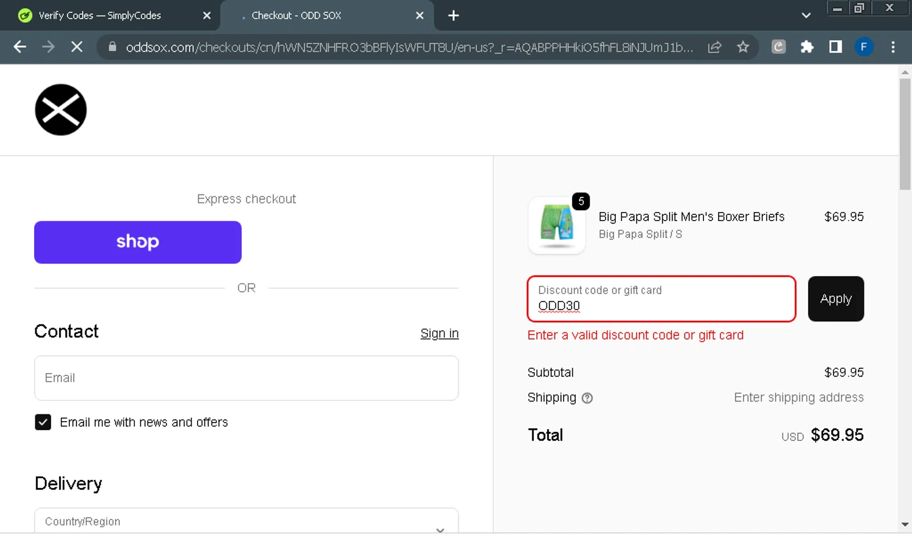
Task: Open the profile avatar F
Action: (864, 47)
